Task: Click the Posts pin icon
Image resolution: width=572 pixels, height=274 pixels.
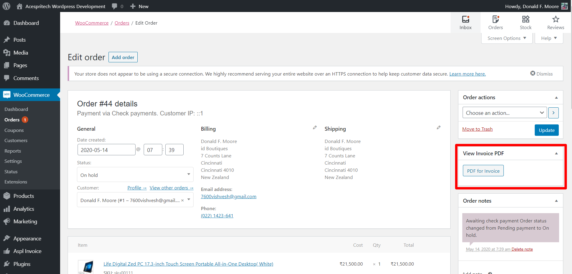Action: tap(7, 40)
